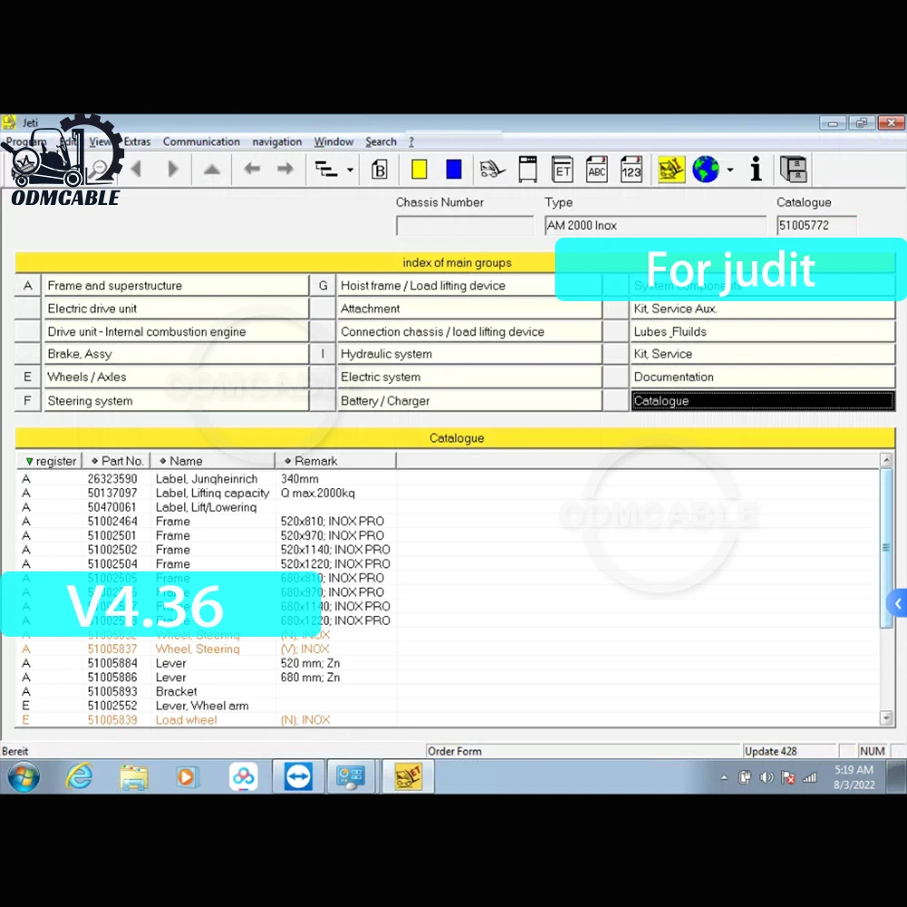The image size is (907, 907).
Task: Expand the tree view dropdown arrow
Action: (x=350, y=171)
